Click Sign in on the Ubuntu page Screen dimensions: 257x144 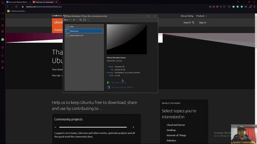pos(202,22)
